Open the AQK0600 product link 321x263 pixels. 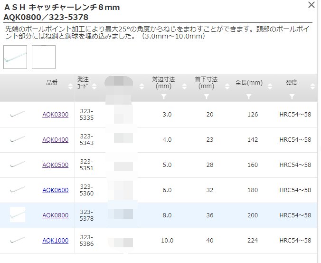(55, 190)
